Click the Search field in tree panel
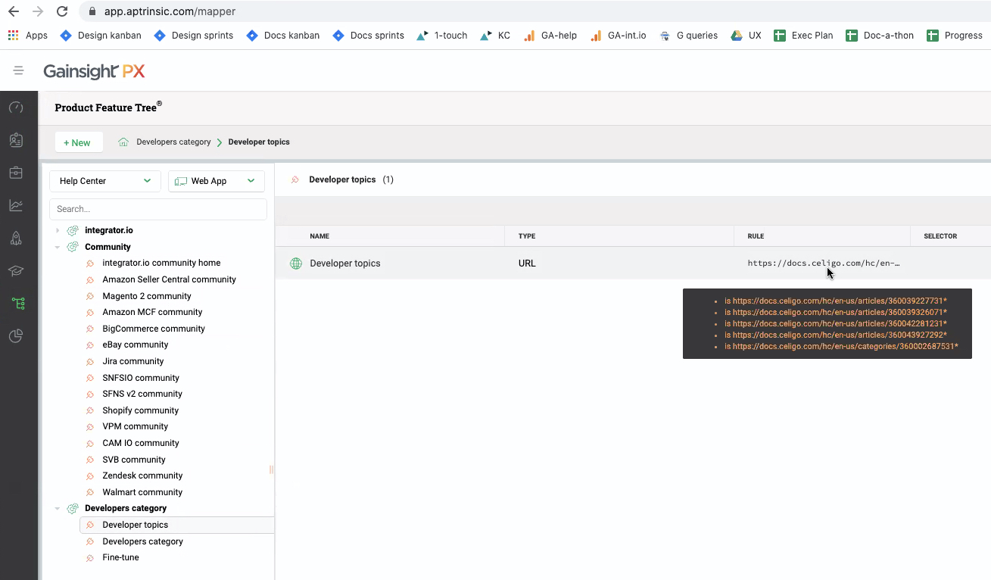 tap(158, 209)
